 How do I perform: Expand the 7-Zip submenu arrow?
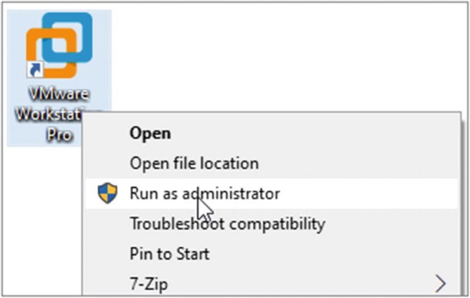click(x=440, y=283)
